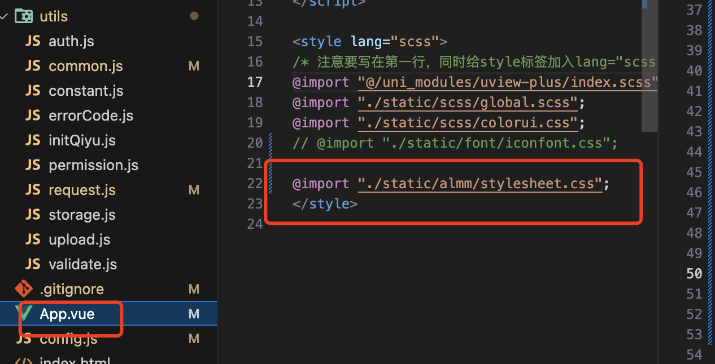Click JS icon beside request.js
The image size is (715, 364).
(x=33, y=190)
